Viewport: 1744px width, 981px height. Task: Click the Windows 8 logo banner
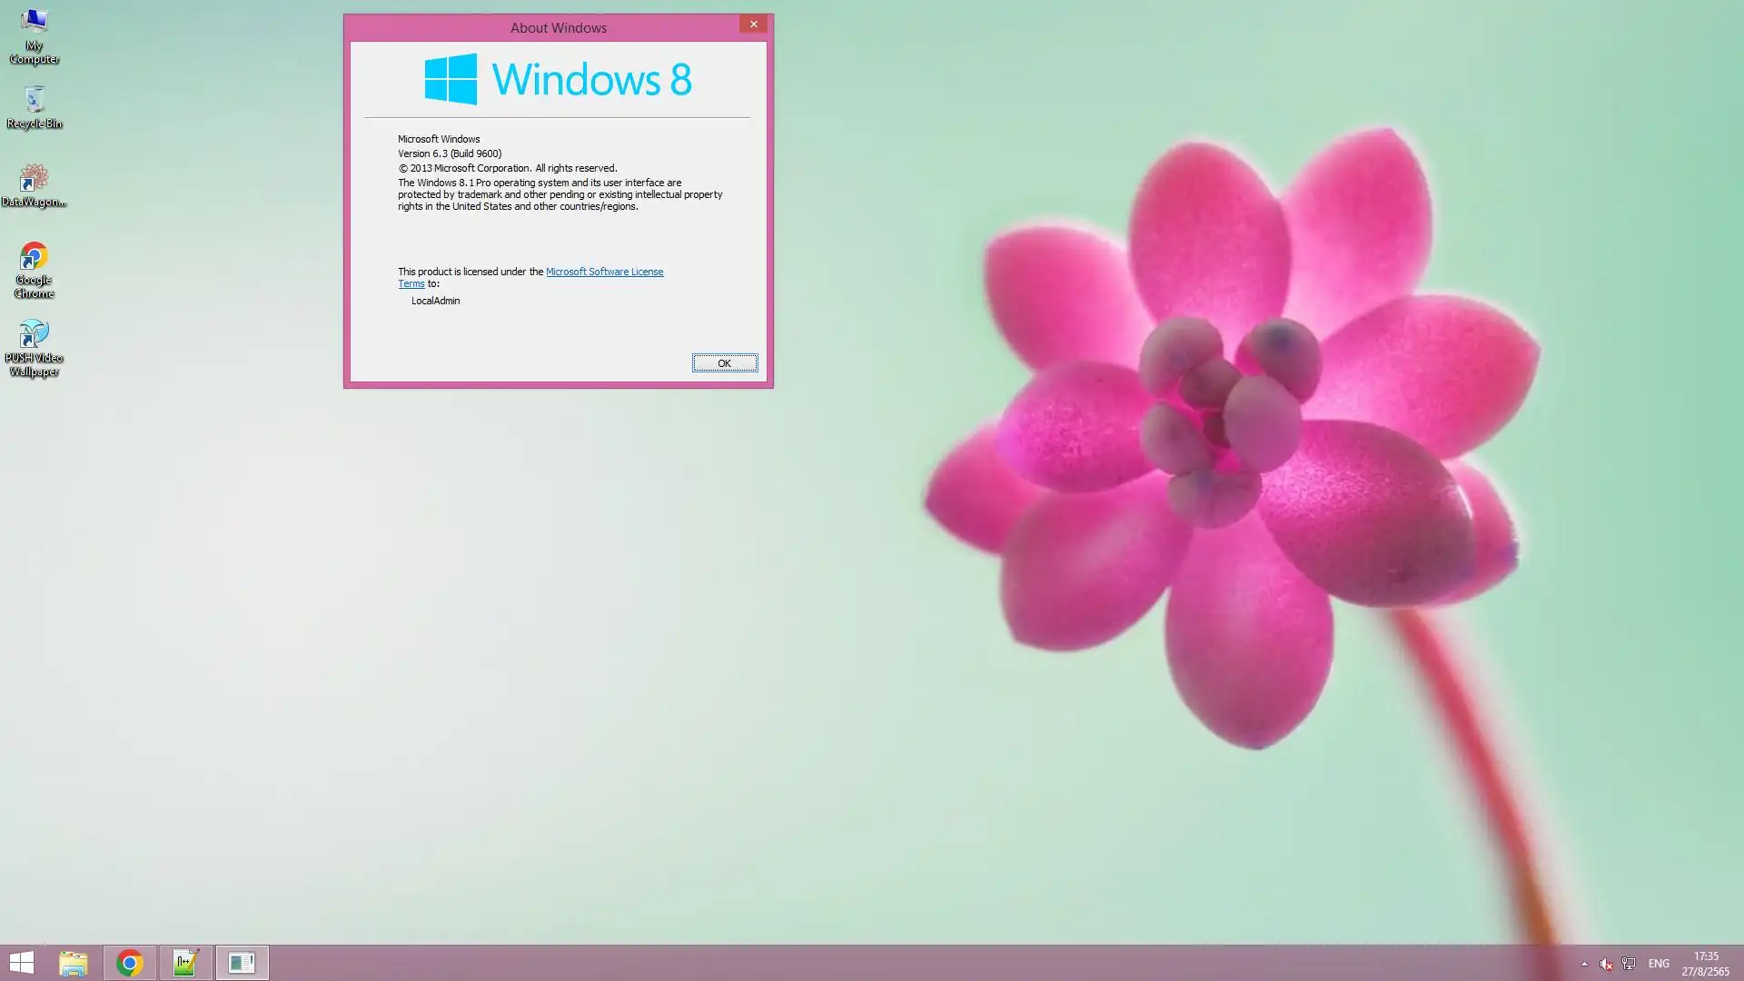(558, 79)
